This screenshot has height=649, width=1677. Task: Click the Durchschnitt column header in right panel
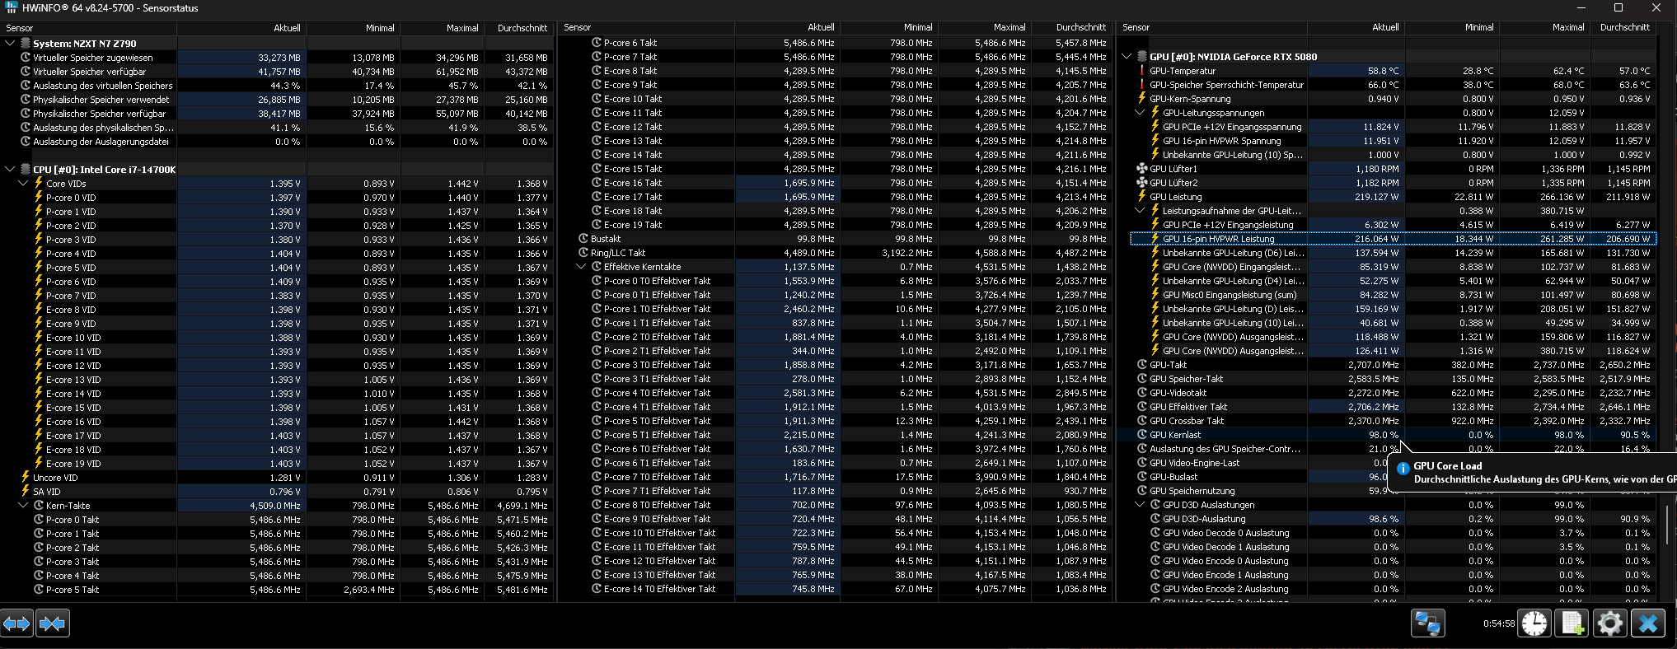click(1623, 27)
